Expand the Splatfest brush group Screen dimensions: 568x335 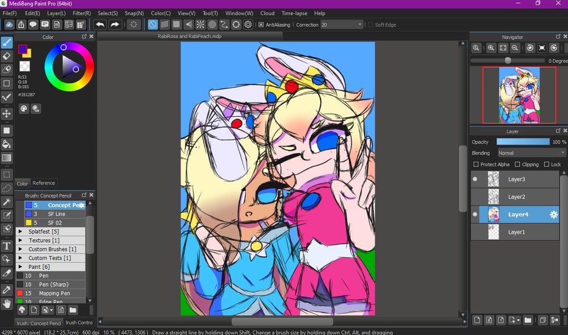(20, 232)
